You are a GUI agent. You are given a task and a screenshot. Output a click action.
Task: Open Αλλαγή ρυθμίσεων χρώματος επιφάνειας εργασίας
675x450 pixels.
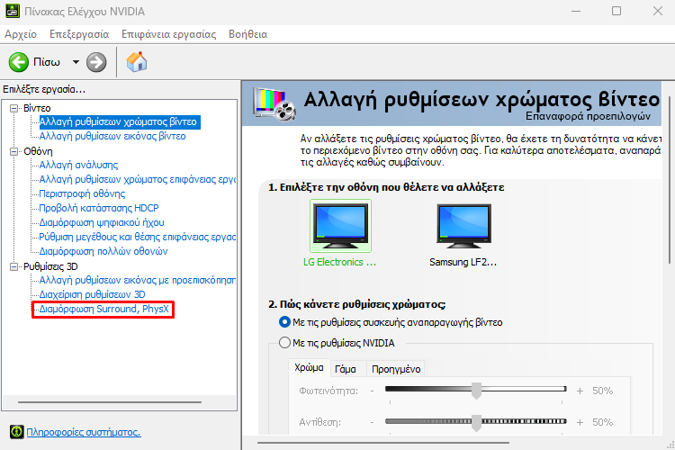[138, 179]
